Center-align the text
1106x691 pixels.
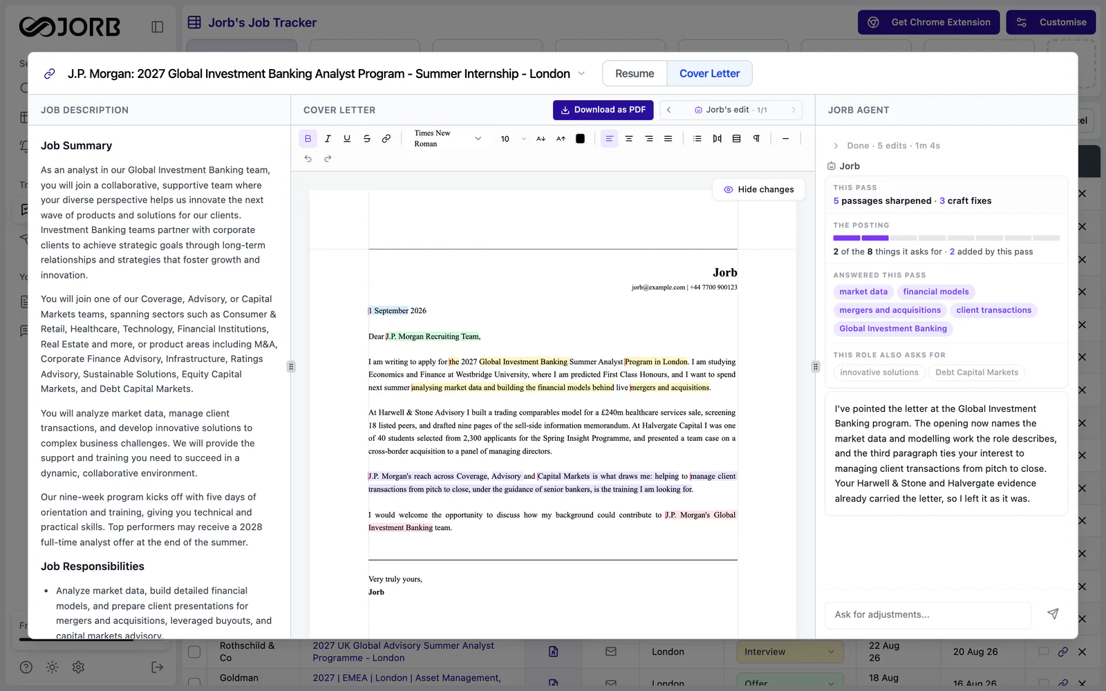629,139
